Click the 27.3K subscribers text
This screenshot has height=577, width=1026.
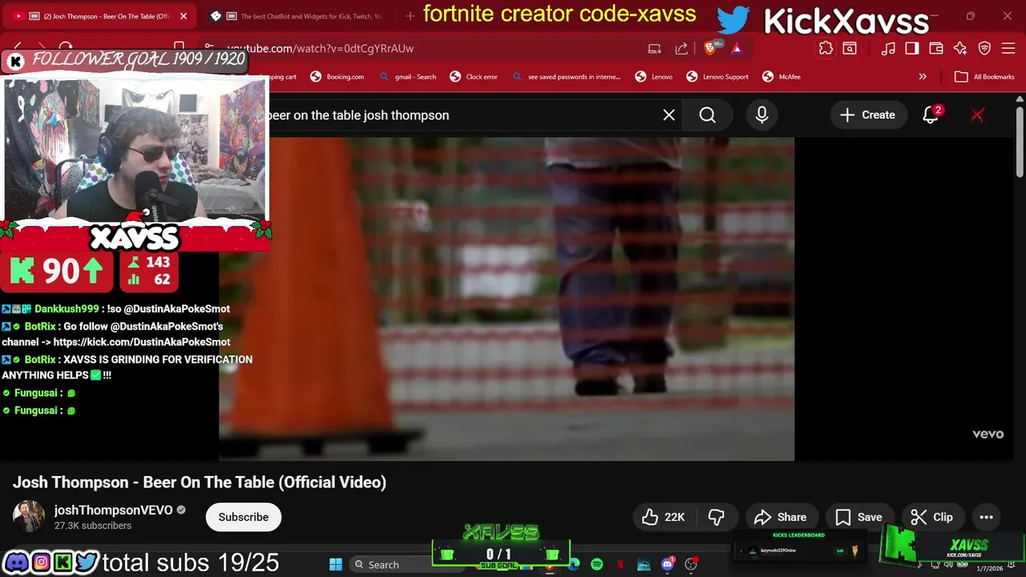93,526
